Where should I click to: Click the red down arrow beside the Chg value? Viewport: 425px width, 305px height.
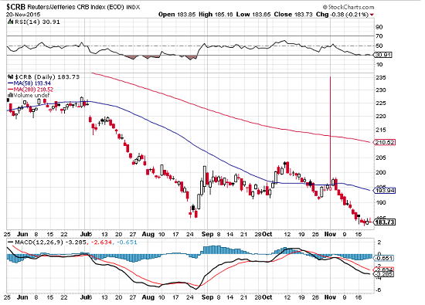pos(372,15)
